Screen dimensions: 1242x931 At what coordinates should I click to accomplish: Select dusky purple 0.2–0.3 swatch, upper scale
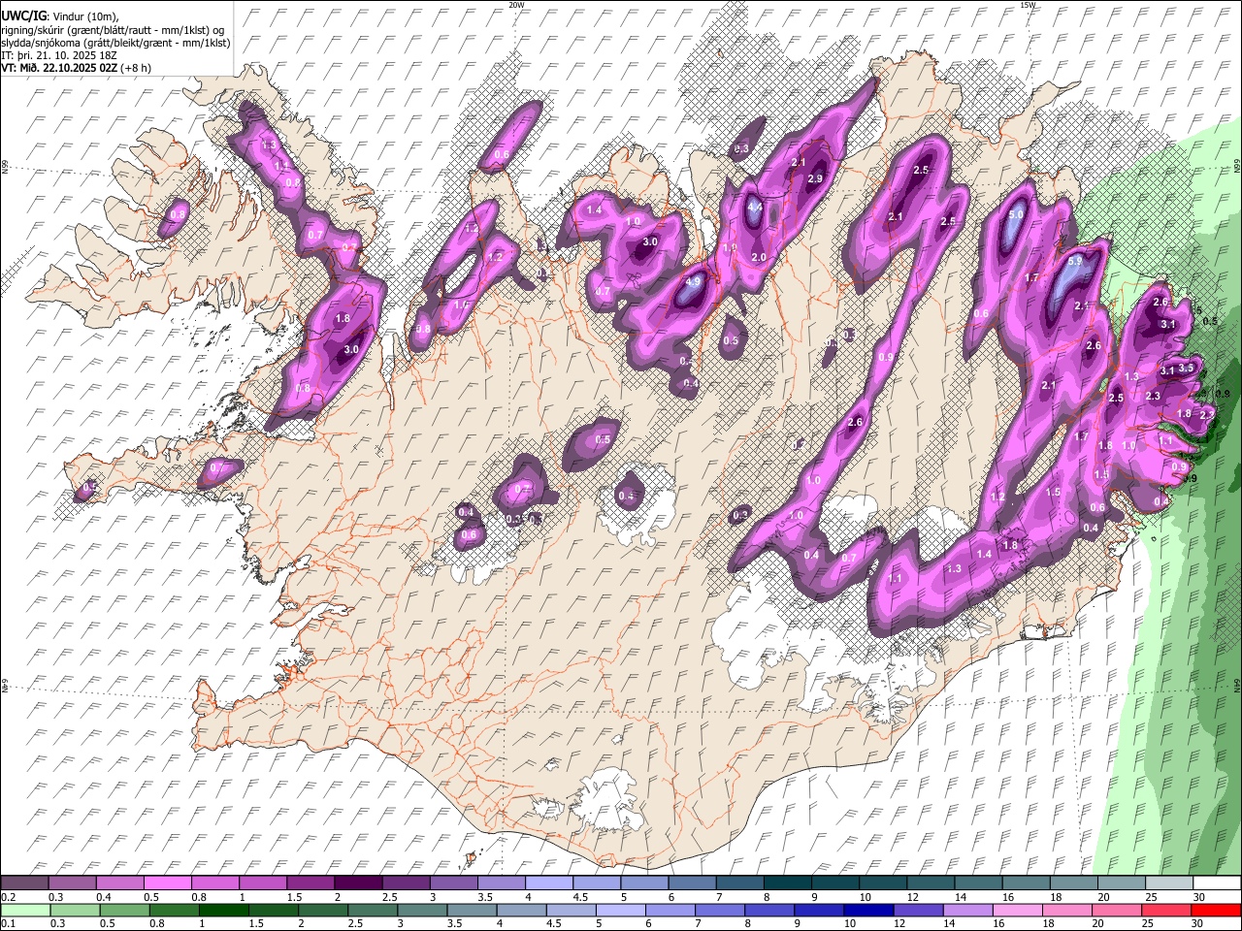click(24, 883)
